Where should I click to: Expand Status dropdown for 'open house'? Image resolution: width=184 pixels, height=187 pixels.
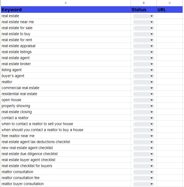point(144,100)
